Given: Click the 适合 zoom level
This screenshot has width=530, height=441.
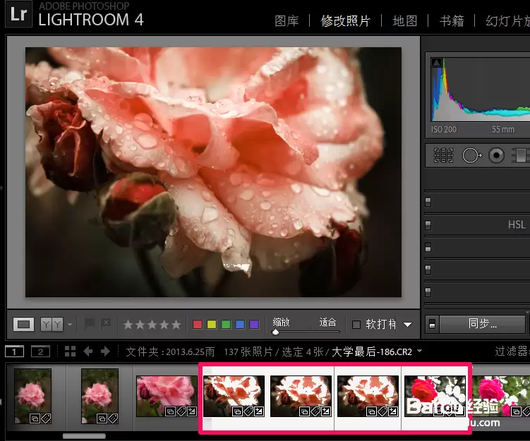Looking at the screenshot, I should [x=328, y=322].
